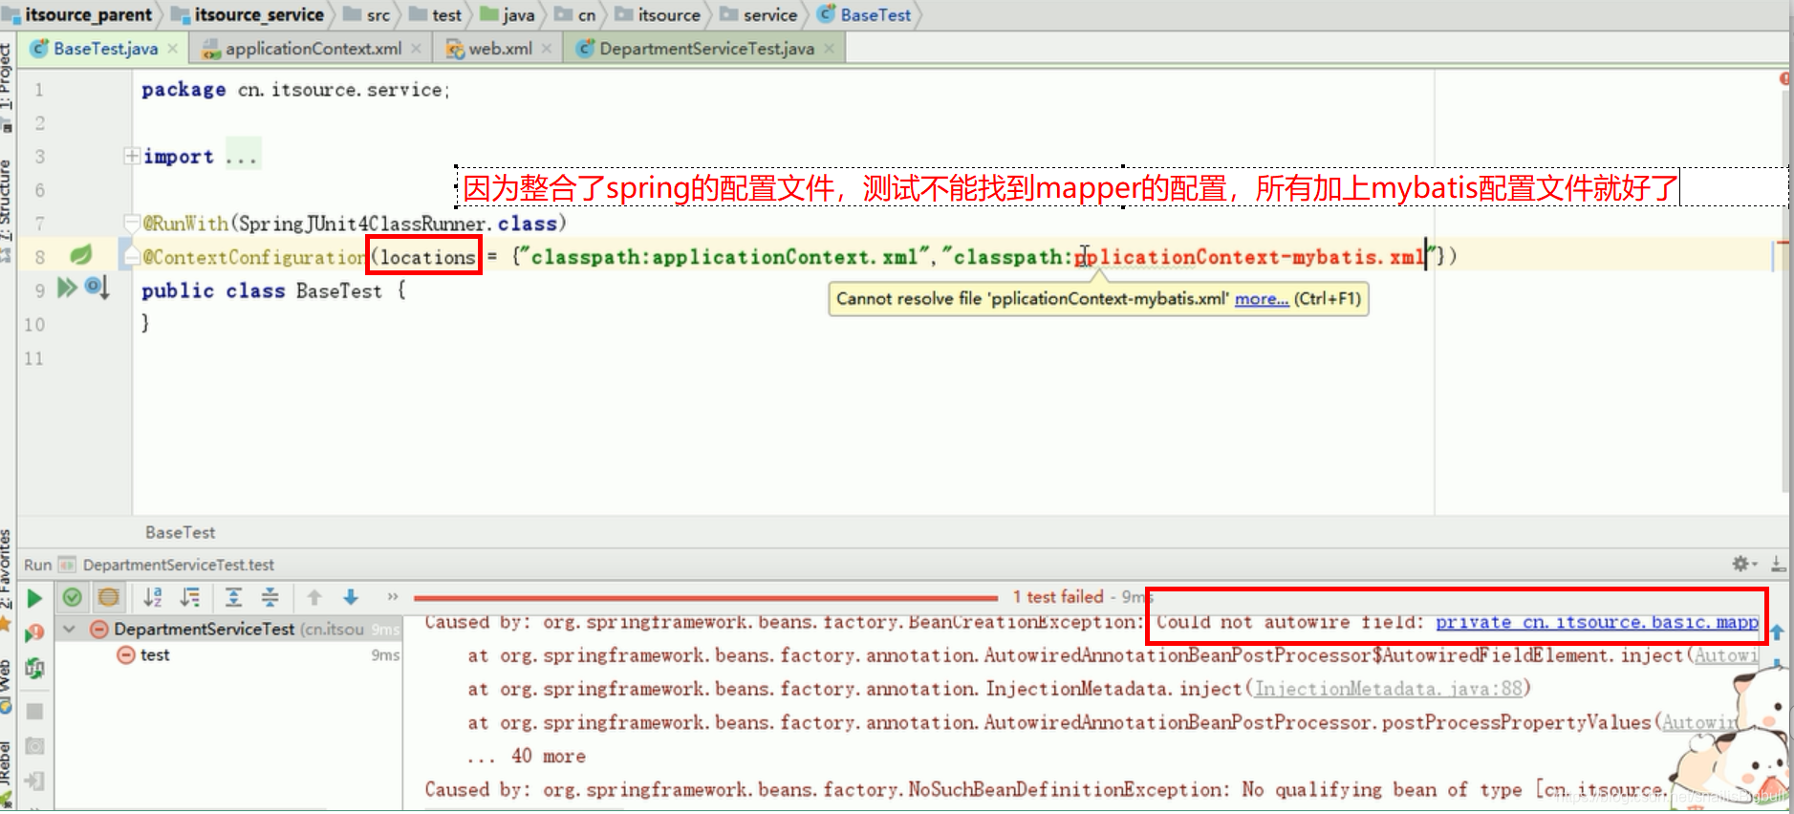Open test folder breadcrumb
1794x814 pixels.
[436, 15]
